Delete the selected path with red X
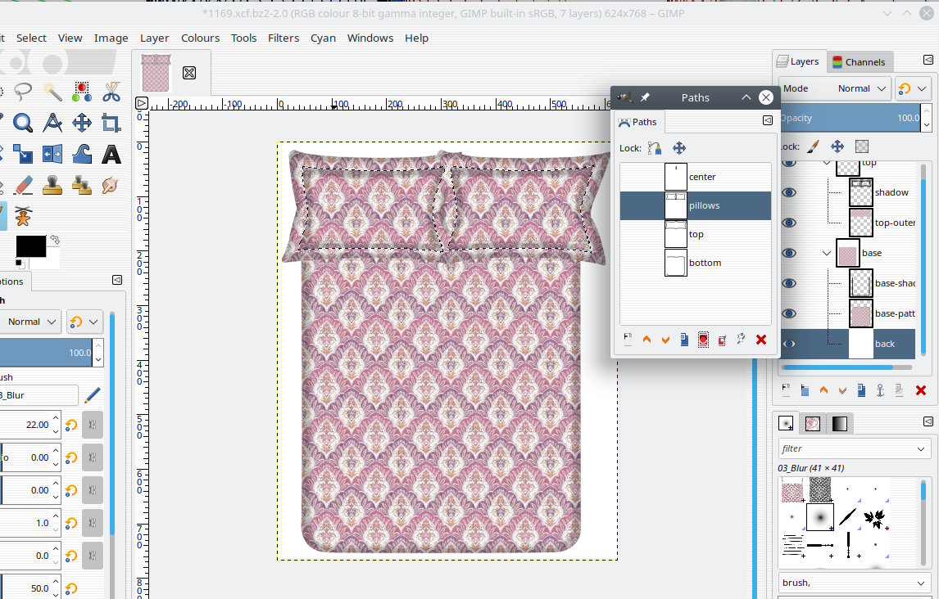Viewport: 939px width, 599px height. click(761, 340)
